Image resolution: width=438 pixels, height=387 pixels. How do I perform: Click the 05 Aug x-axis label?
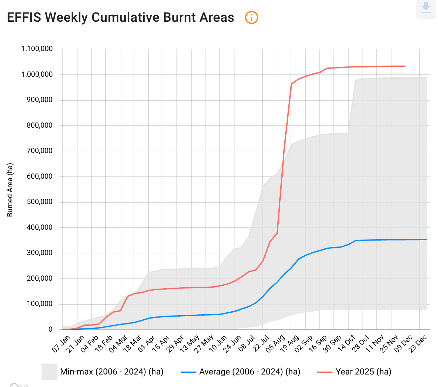coord(276,343)
